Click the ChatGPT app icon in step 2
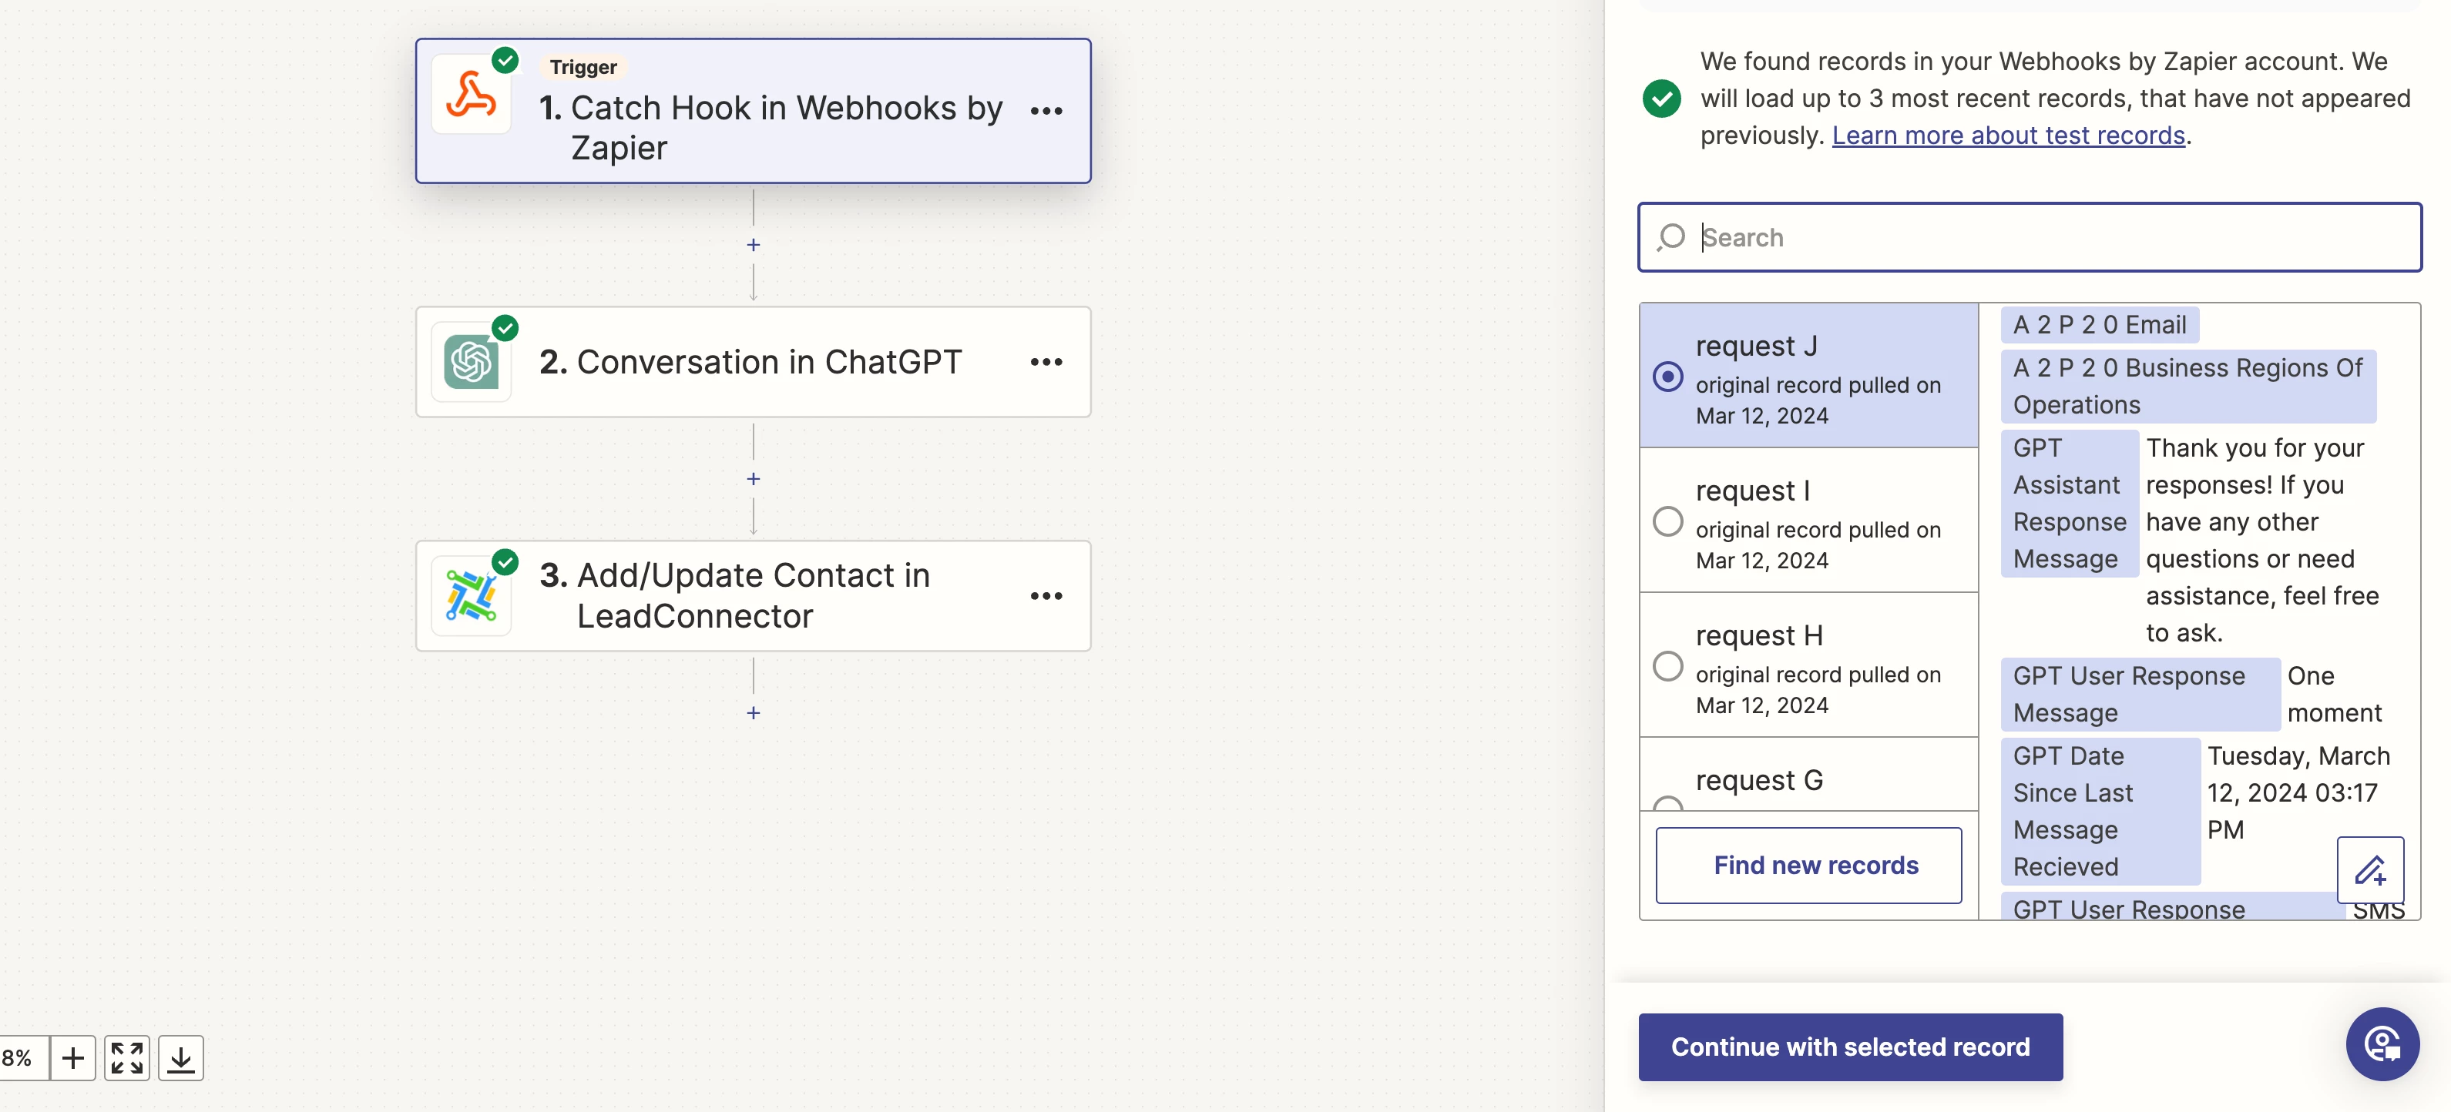The image size is (2451, 1112). pyautogui.click(x=471, y=361)
